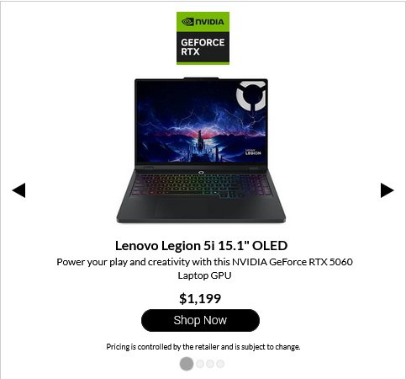Click the Lenovo Legion wordmark on display
This screenshot has width=406, height=379.
point(253,152)
